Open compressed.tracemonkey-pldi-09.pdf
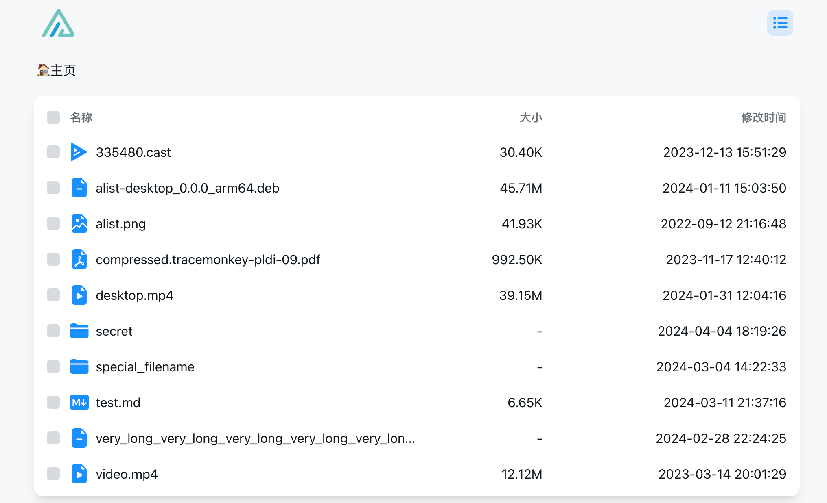 click(208, 260)
